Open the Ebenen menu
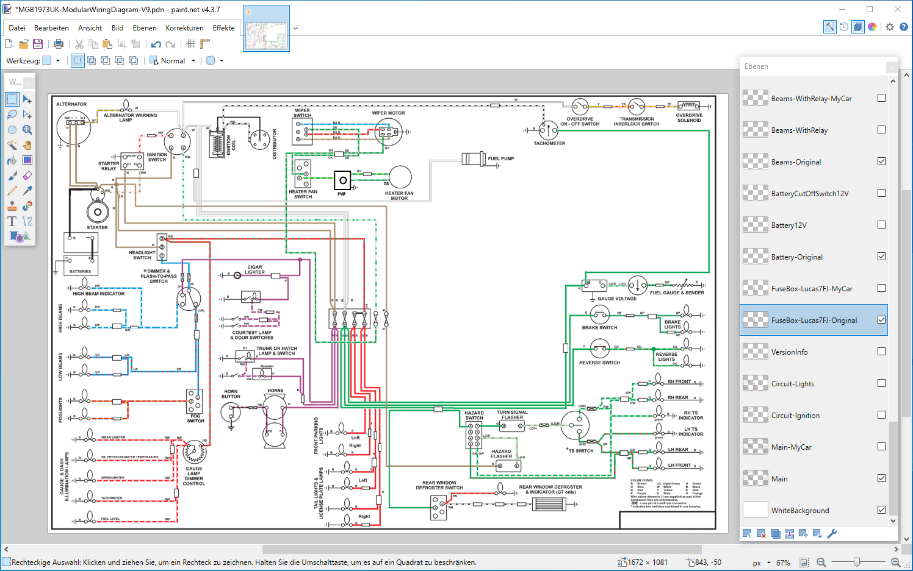Screen dimensions: 913x571 145,28
